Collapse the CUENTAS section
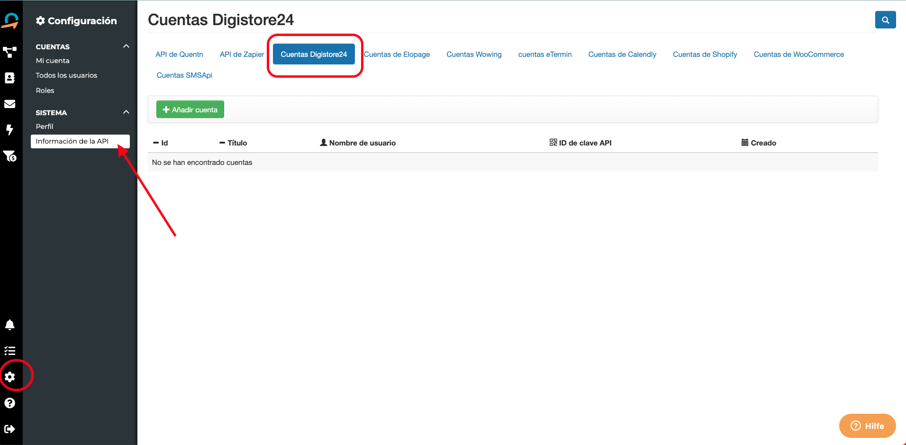The image size is (906, 445). coord(126,46)
